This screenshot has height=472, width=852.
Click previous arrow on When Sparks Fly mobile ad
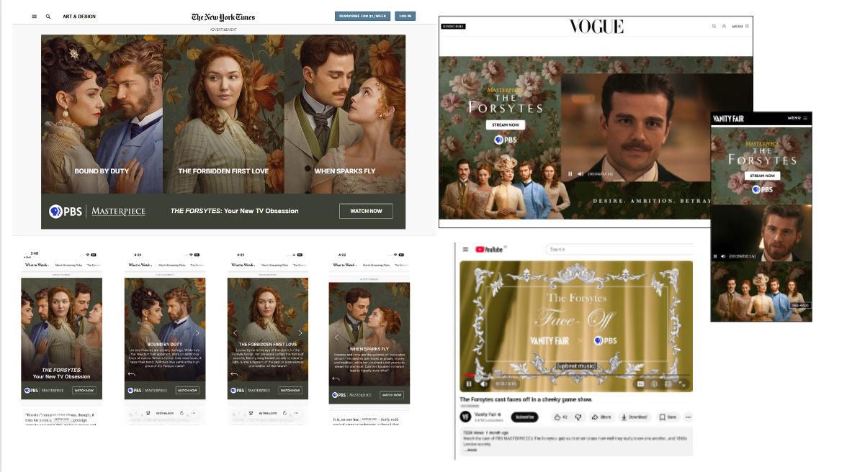pos(336,337)
